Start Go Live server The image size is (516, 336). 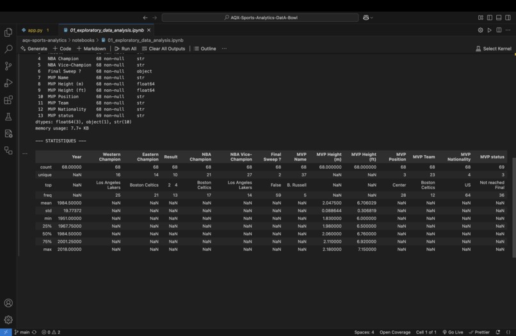click(x=453, y=332)
